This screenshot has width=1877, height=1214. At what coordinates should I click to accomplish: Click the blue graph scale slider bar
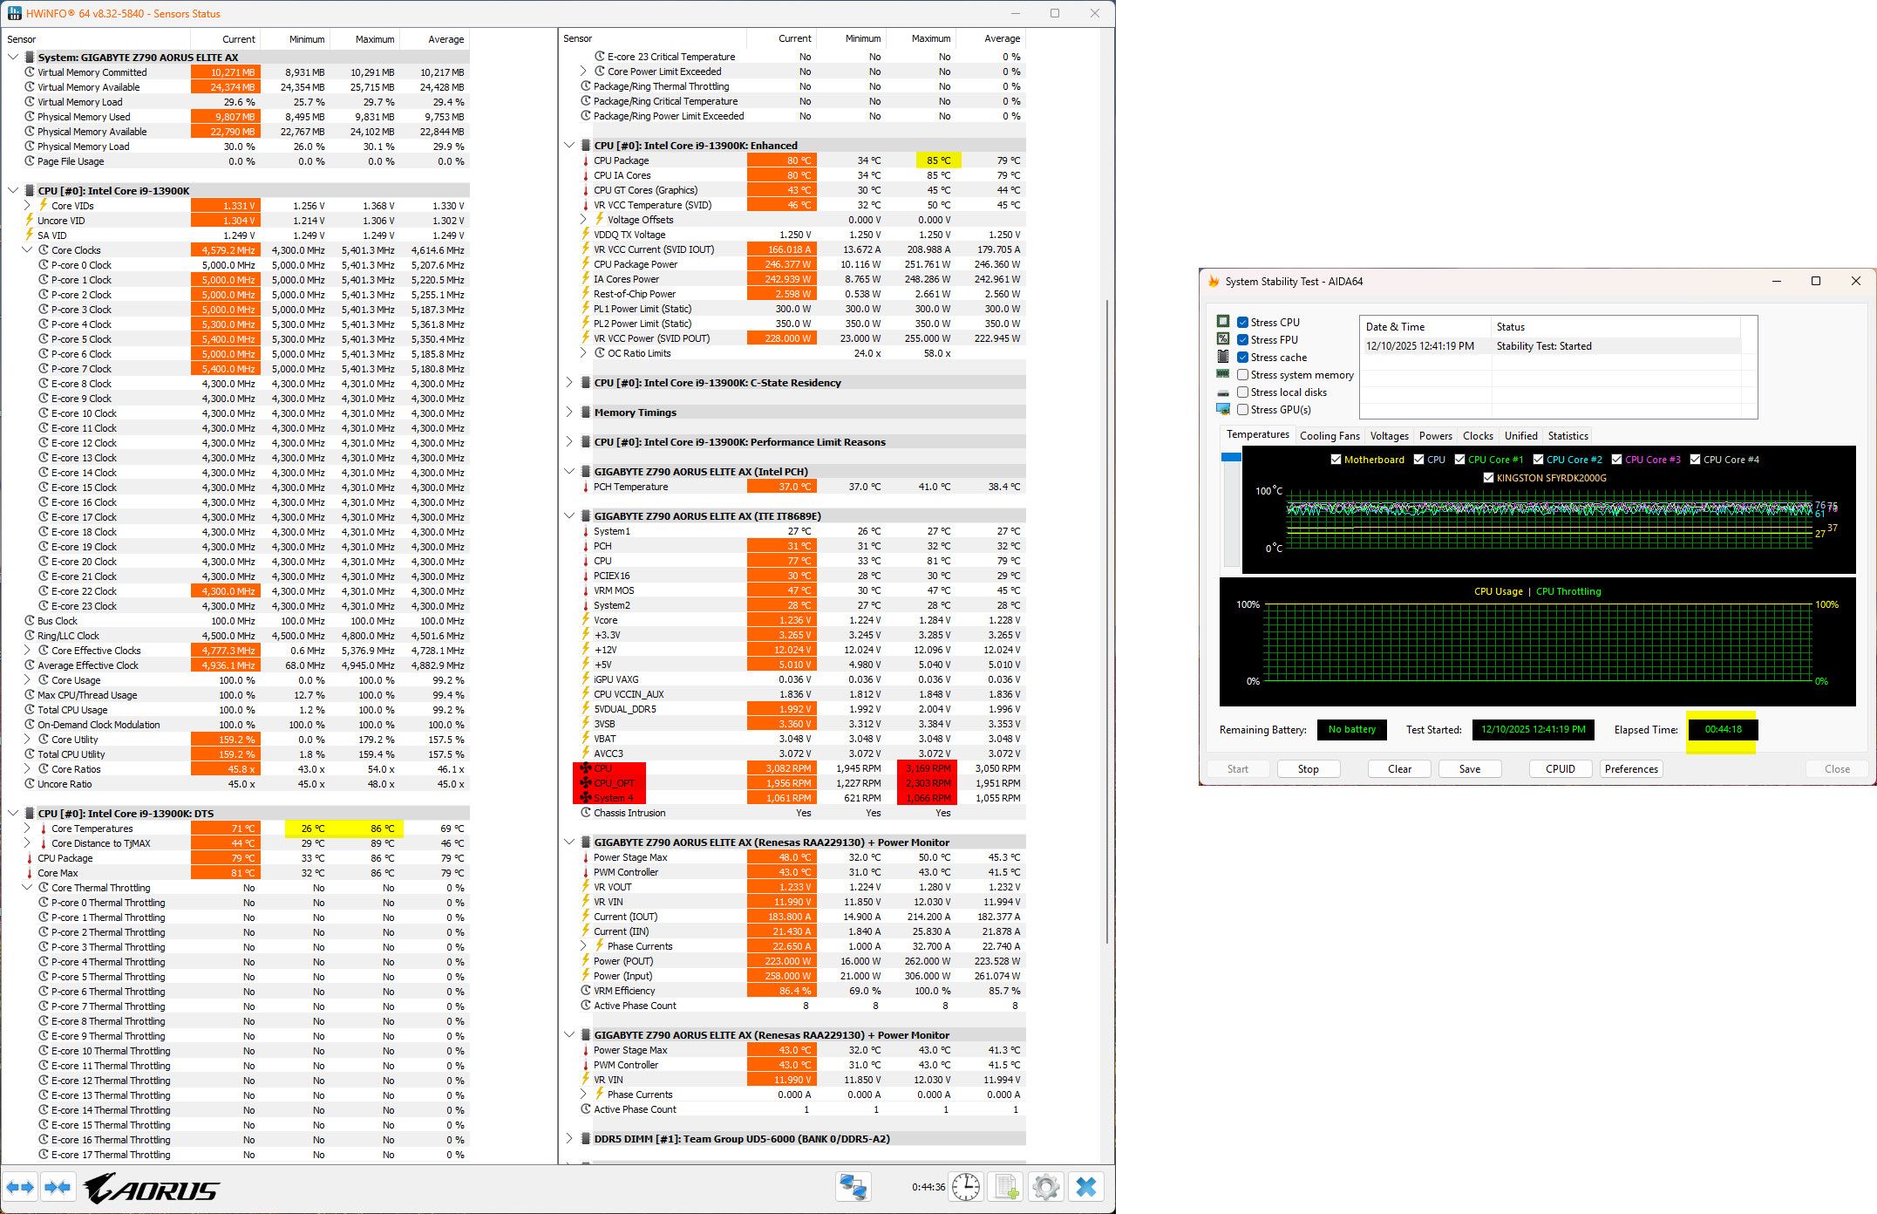click(x=1231, y=457)
